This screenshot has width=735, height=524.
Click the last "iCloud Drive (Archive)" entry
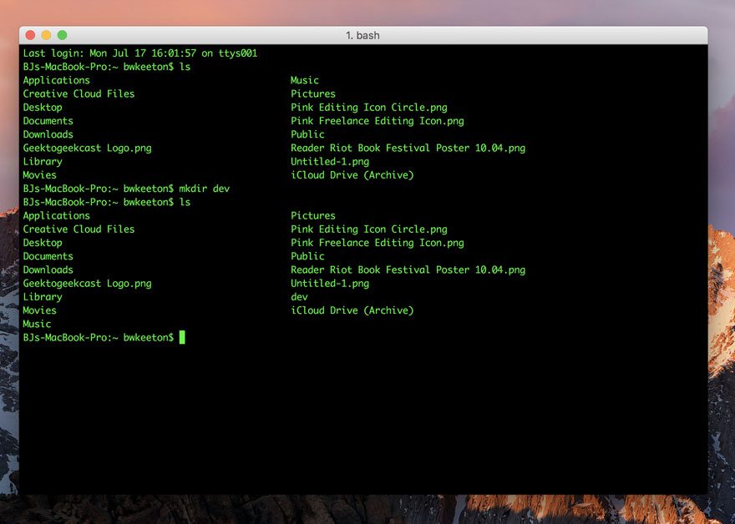(352, 310)
